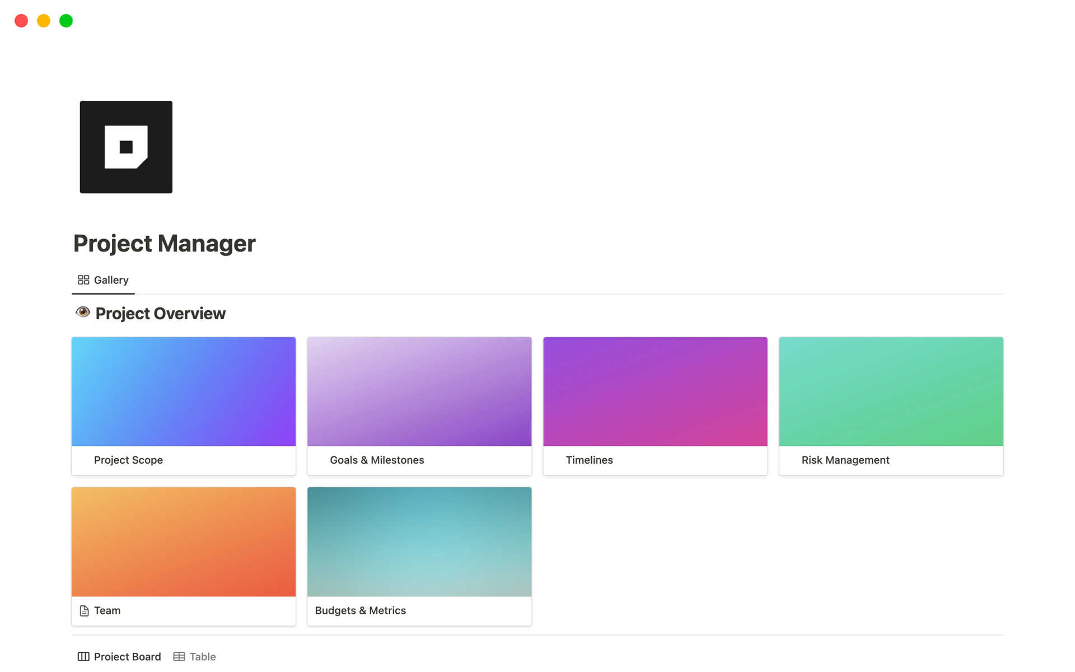Click the magenta Timelines cover image
Viewport: 1075px width, 672px height.
[x=655, y=391]
